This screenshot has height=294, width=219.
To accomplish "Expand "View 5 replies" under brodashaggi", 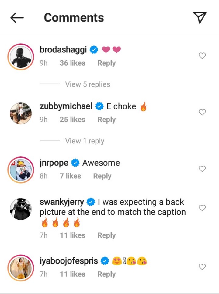I will (x=88, y=84).
